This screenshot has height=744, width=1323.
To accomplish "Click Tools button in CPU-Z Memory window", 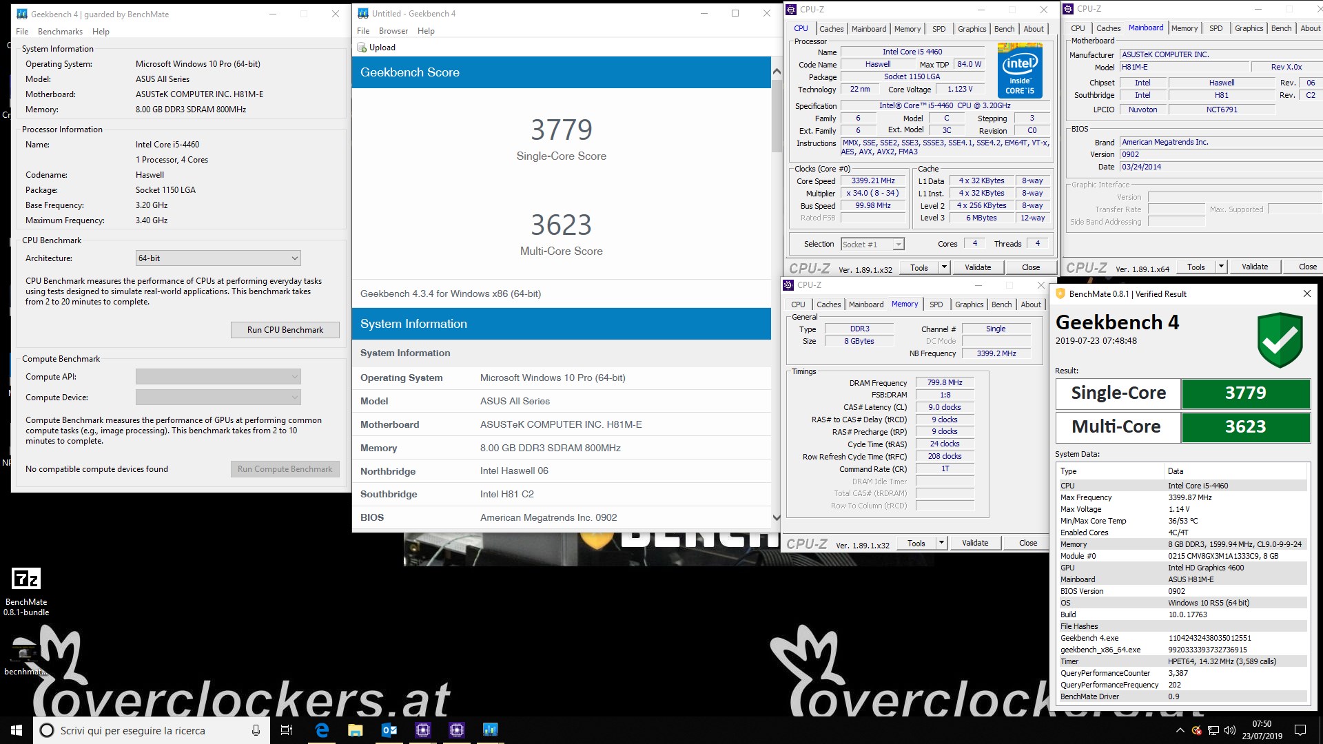I will [916, 543].
